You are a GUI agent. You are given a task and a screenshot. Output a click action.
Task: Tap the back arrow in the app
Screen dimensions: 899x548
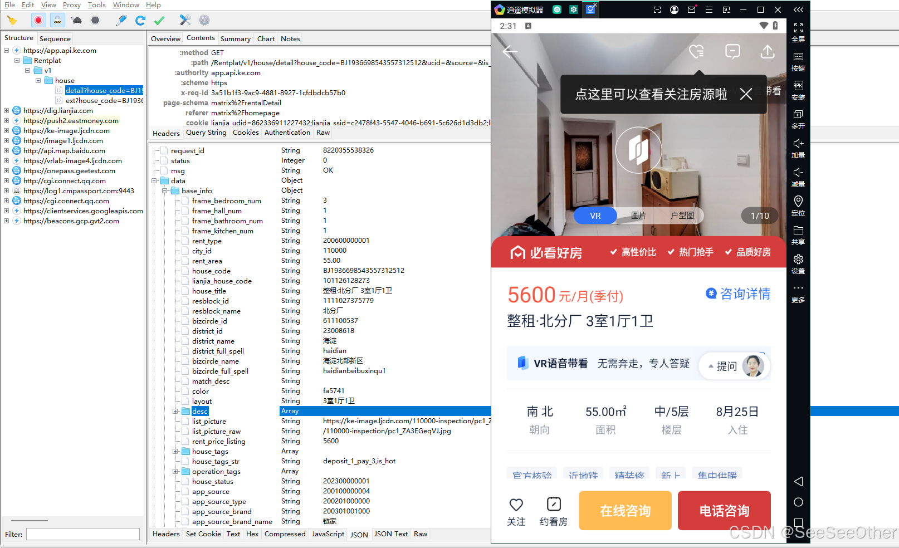click(510, 52)
